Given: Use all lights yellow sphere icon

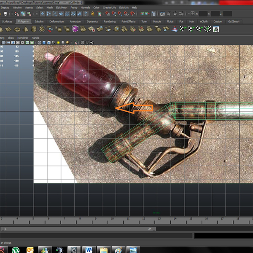Looking at the screenshot, I should [58, 43].
